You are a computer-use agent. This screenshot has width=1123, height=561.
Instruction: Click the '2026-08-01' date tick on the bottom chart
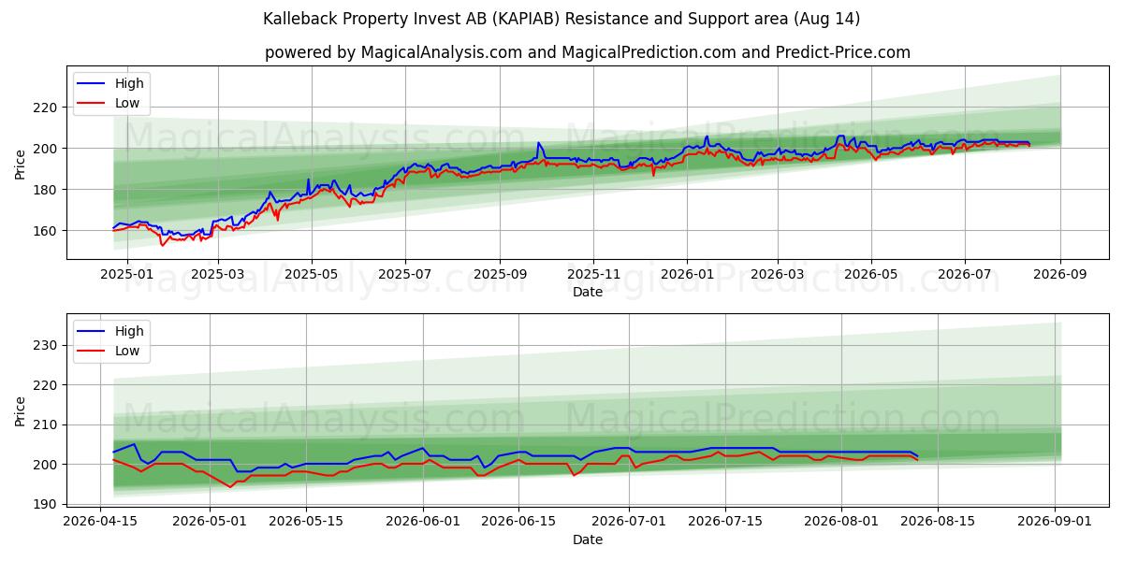point(841,523)
